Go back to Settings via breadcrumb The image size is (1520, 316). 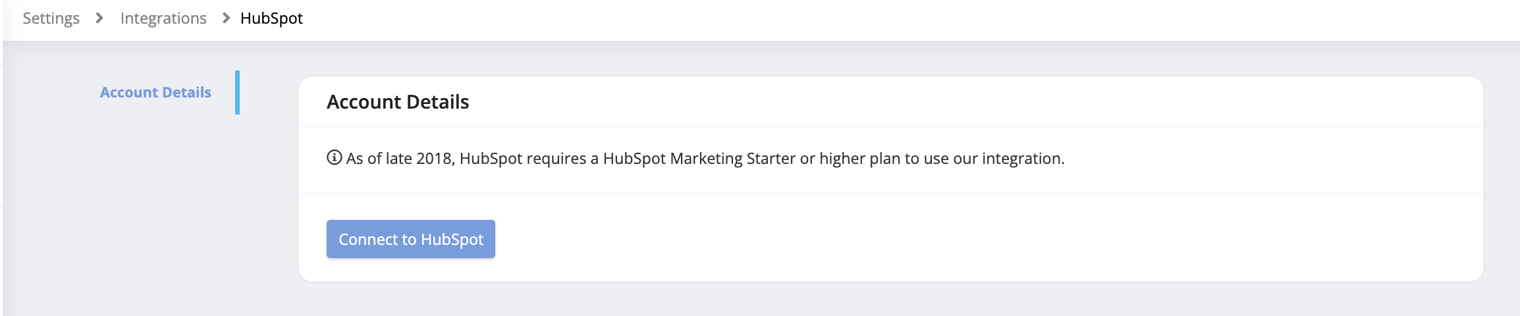click(51, 18)
